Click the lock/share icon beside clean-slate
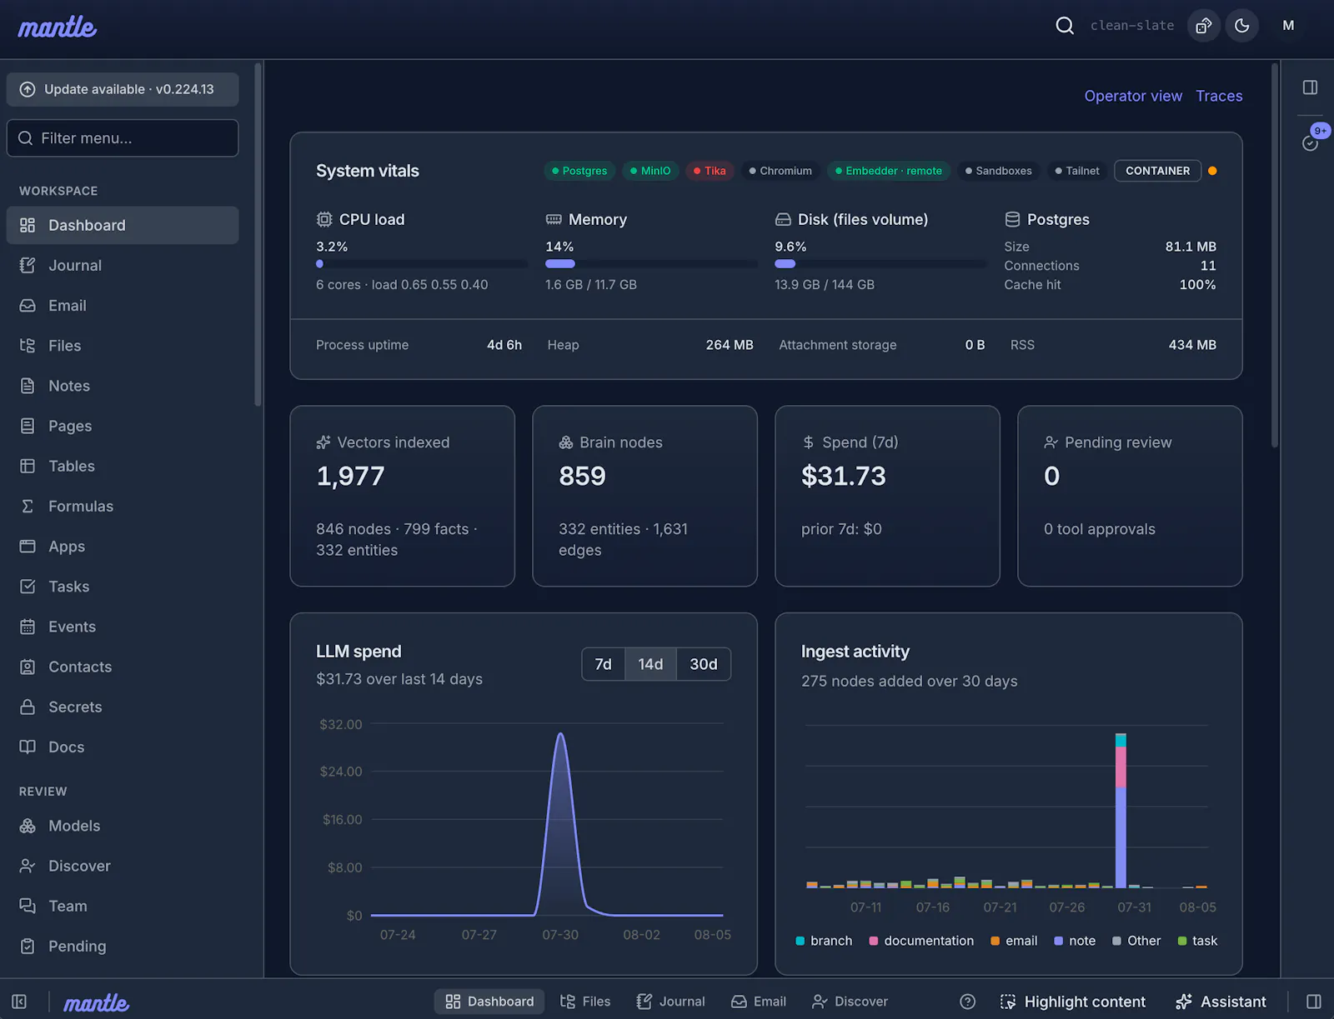The width and height of the screenshot is (1334, 1019). click(1204, 26)
